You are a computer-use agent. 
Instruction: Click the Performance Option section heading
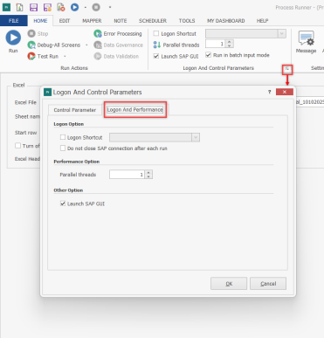[x=77, y=162]
